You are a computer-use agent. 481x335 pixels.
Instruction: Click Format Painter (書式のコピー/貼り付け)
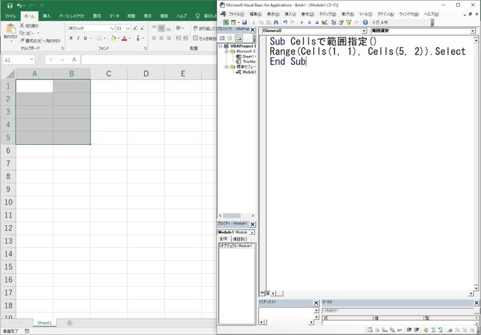click(40, 40)
